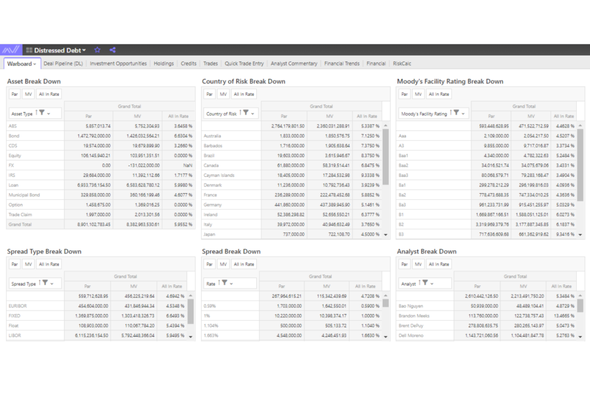Click scroll down arrow in Analyst table
590x394 pixels.
point(580,337)
